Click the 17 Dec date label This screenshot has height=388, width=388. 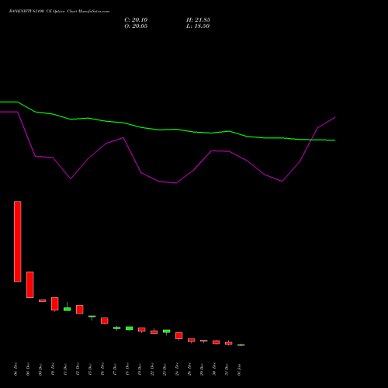[115, 369]
